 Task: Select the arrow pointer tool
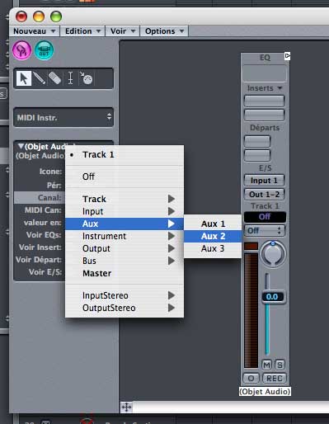[24, 78]
